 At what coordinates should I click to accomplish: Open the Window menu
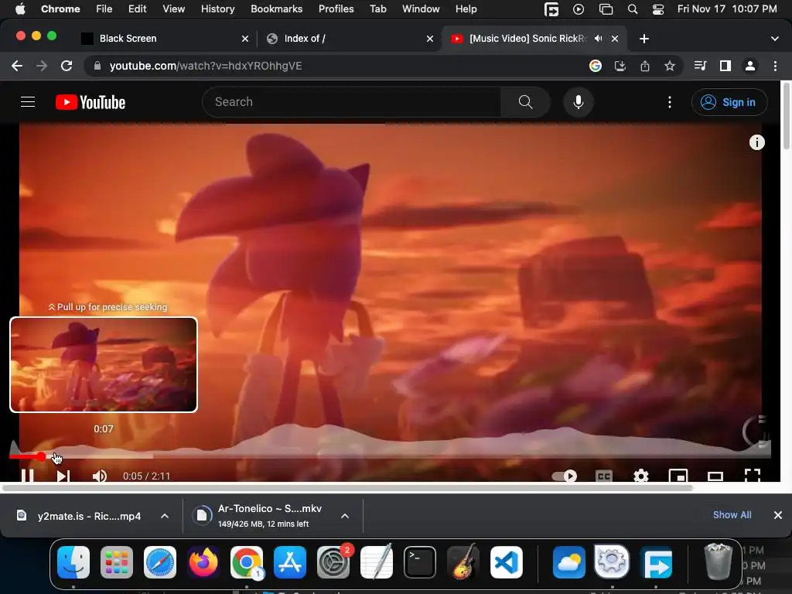[421, 9]
